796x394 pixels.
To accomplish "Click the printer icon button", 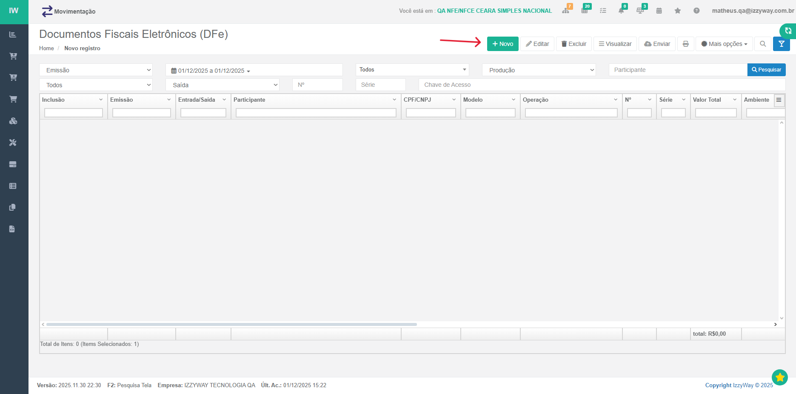I will [685, 44].
